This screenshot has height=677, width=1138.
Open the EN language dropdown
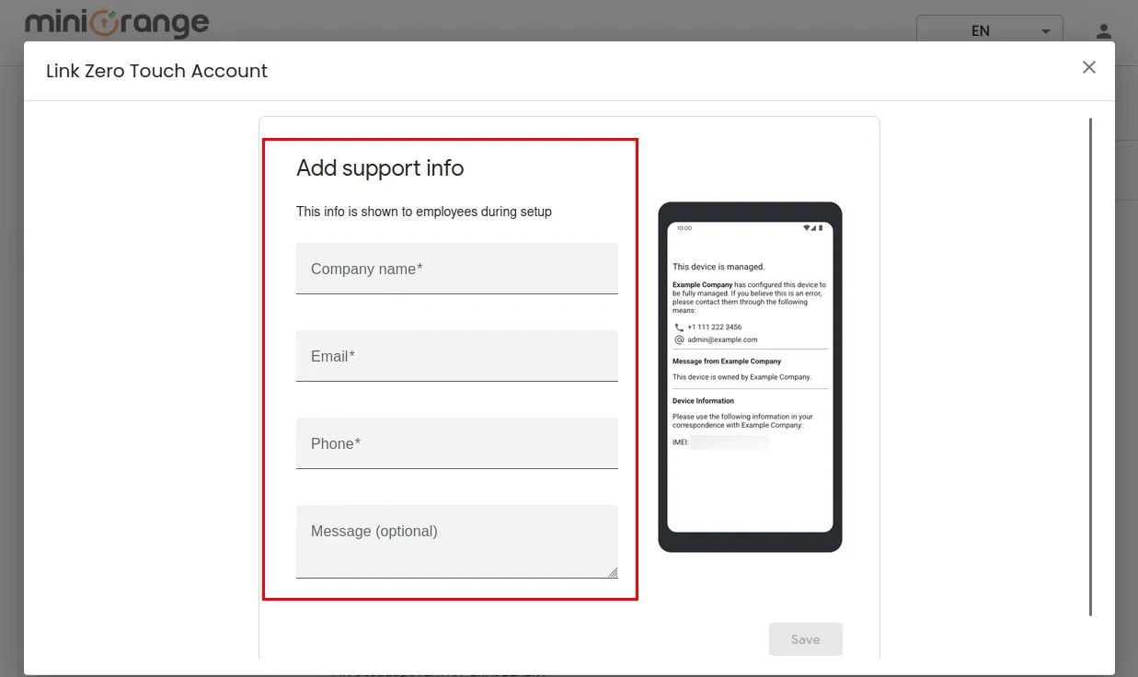[980, 30]
